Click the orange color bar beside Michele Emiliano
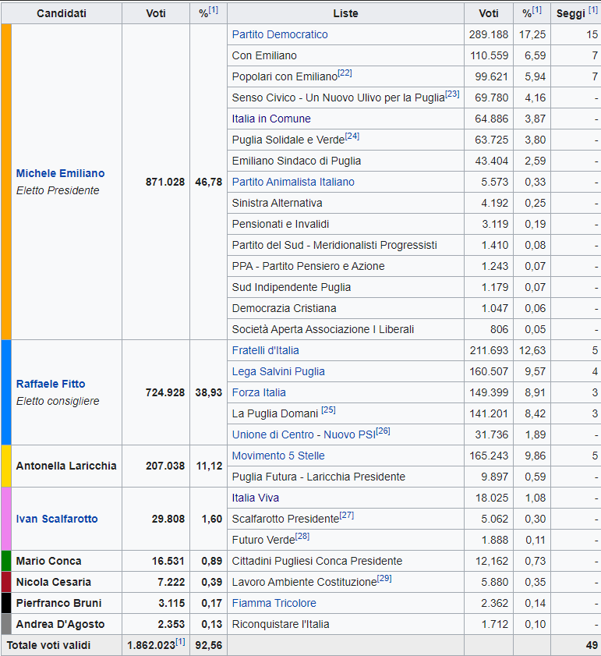The image size is (601, 656). click(6, 182)
